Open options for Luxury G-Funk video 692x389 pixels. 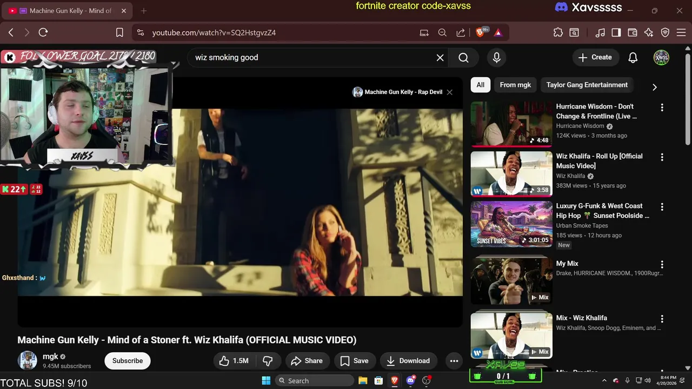[662, 207]
